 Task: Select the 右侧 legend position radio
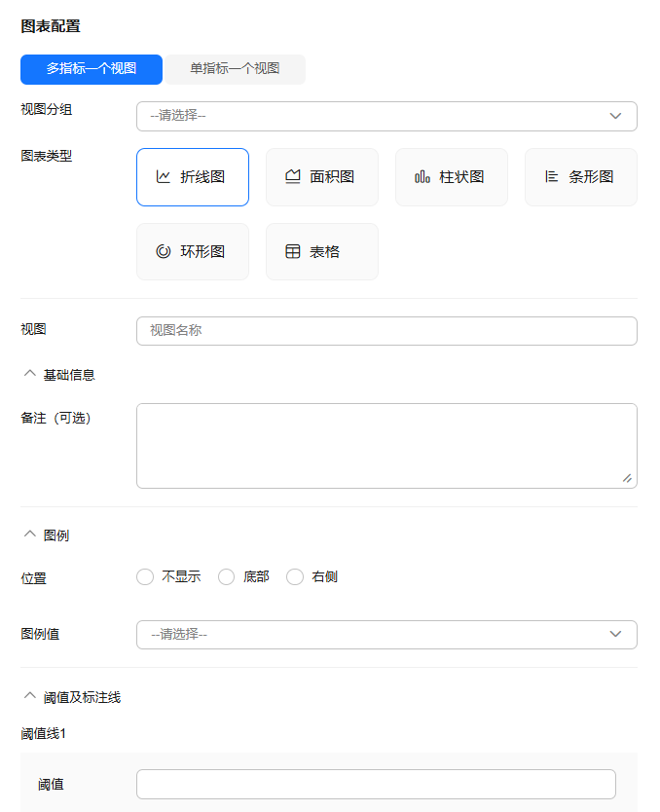click(x=295, y=577)
